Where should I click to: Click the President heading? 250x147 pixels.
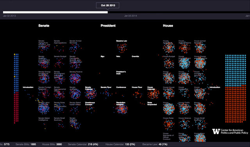(108, 25)
